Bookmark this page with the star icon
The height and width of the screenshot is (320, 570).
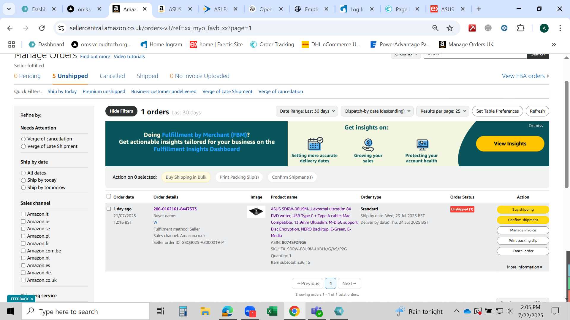point(450,28)
